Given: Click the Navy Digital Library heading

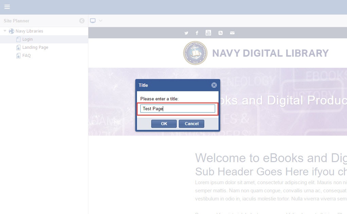Looking at the screenshot, I should 270,53.
